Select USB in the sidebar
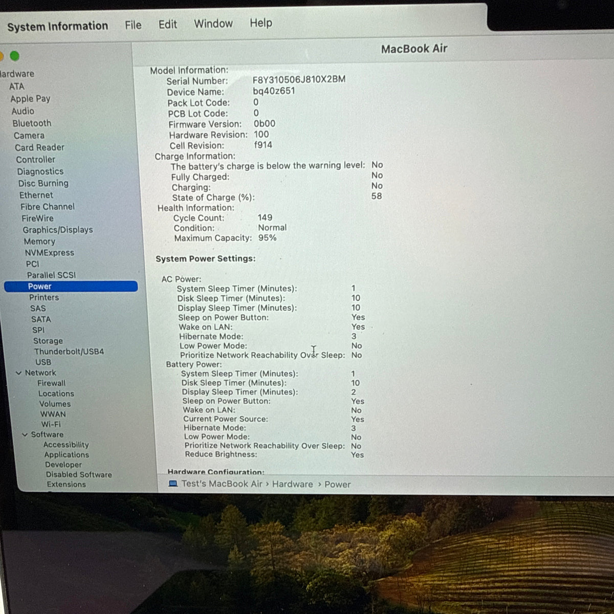Screen dimensions: 614x614 [43, 362]
